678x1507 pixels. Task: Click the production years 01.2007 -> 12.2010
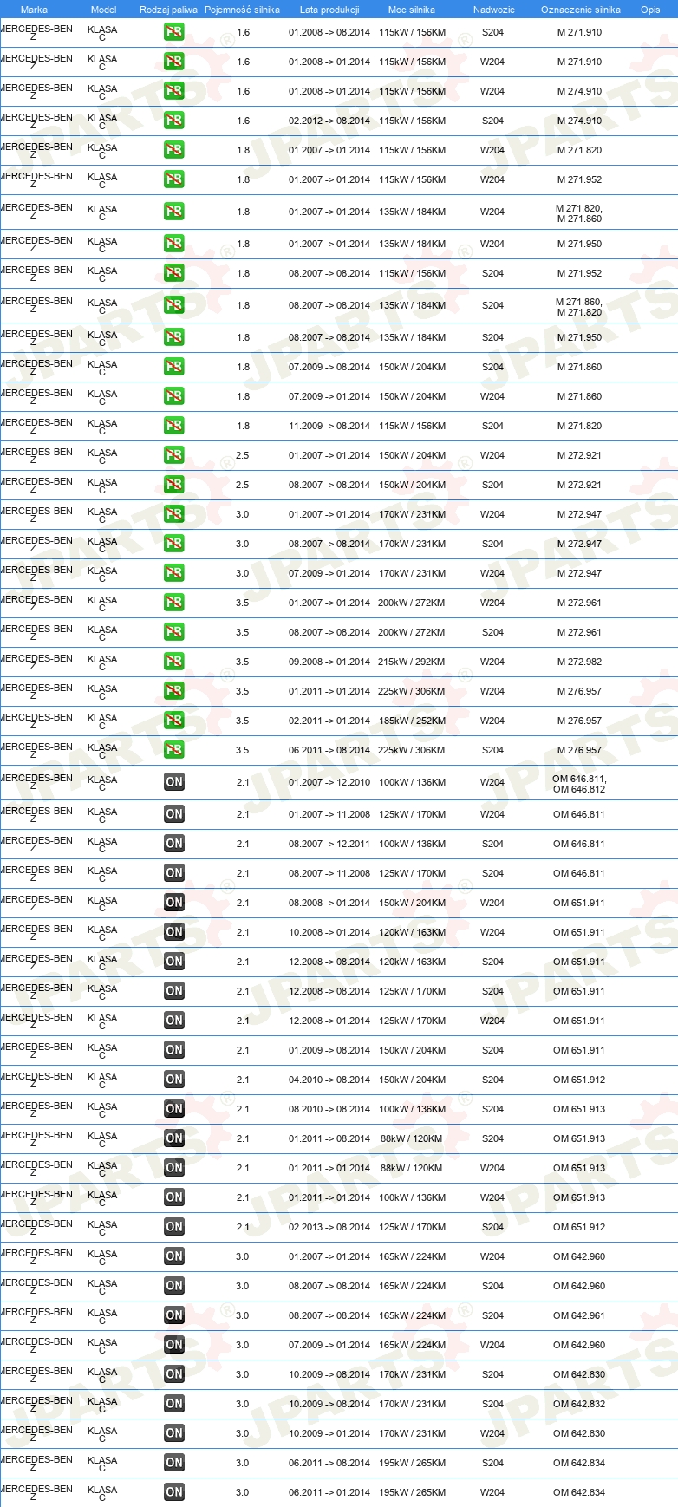click(329, 782)
